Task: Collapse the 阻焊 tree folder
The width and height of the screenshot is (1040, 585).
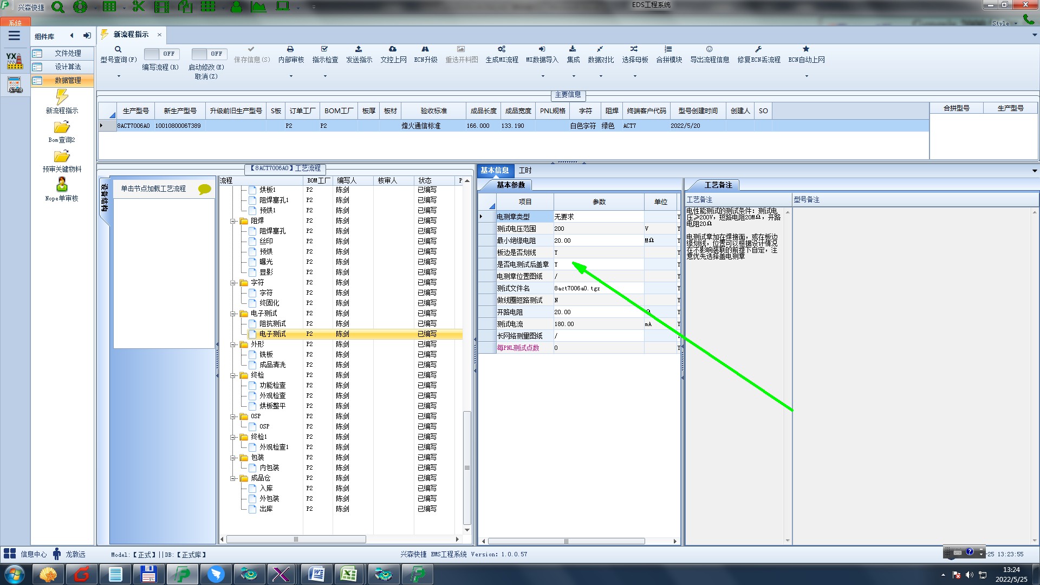Action: (x=233, y=221)
